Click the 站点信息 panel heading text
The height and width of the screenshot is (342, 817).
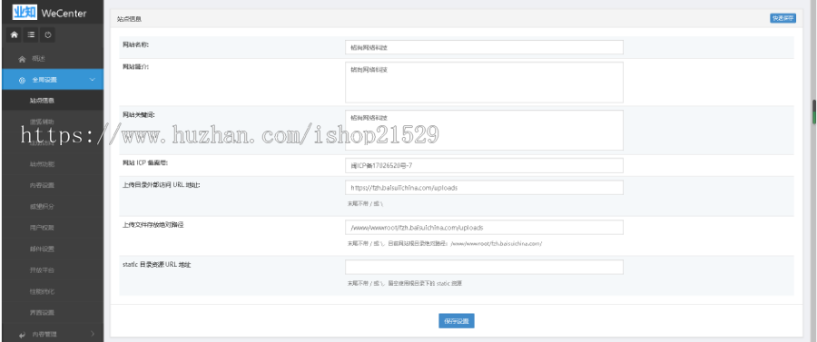coord(129,19)
